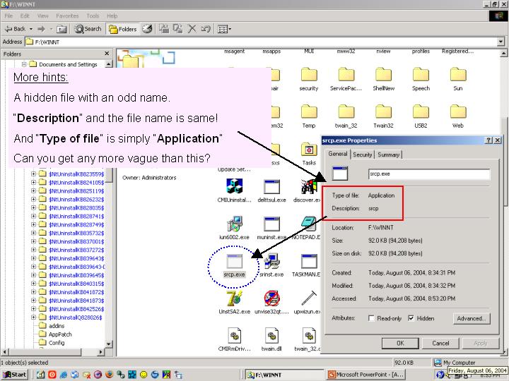This screenshot has height=381, width=509.
Task: Toggle the Folders pane button
Action: (x=123, y=29)
